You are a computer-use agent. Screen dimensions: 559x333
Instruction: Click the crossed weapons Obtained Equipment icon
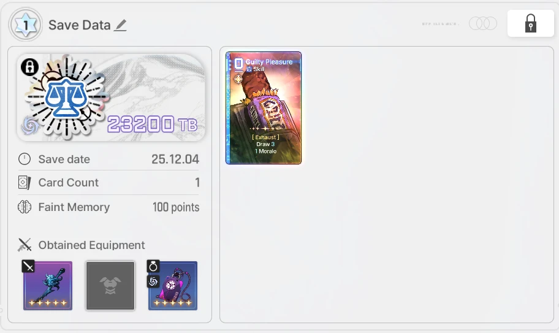coord(25,245)
